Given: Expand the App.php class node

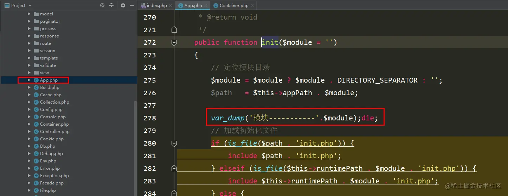Looking at the screenshot, I should pos(29,80).
